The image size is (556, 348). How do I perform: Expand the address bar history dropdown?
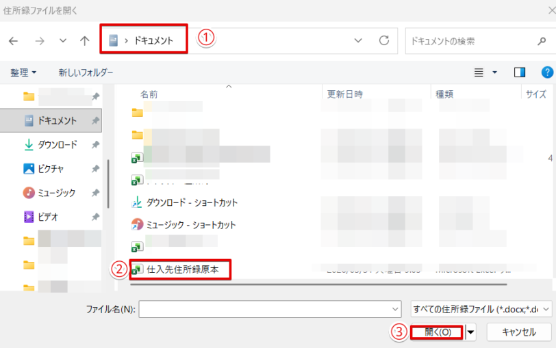coord(358,41)
